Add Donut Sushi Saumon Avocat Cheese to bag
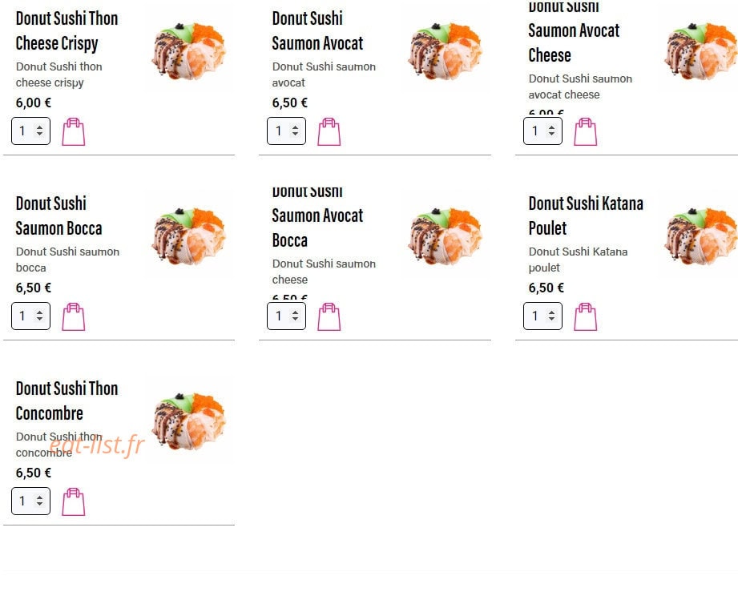 click(586, 131)
